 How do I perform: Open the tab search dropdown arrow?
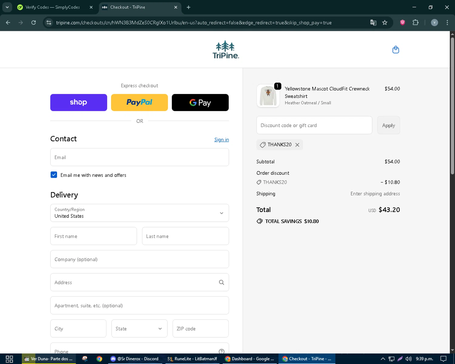(x=7, y=7)
